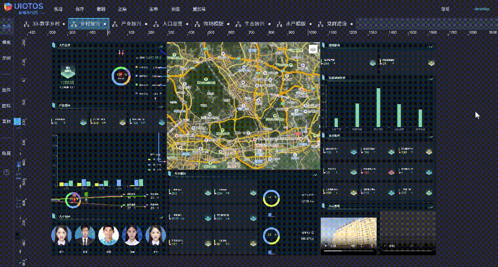Select the tallest bar in the green chart
The height and width of the screenshot is (267, 498).
click(378, 108)
